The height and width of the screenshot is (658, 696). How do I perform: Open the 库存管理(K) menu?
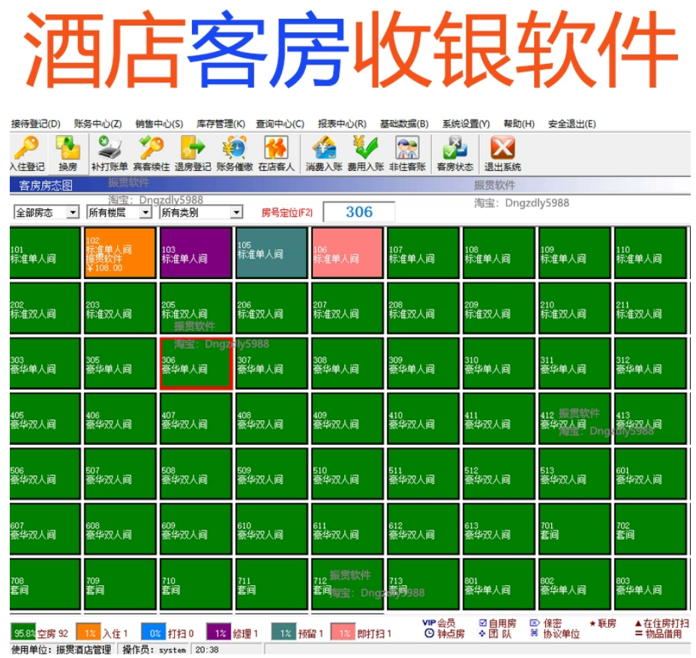click(220, 124)
